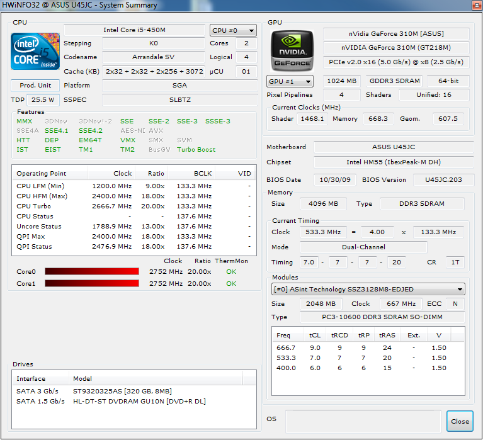
Task: Click the Core0 usage bar
Action: [x=92, y=271]
